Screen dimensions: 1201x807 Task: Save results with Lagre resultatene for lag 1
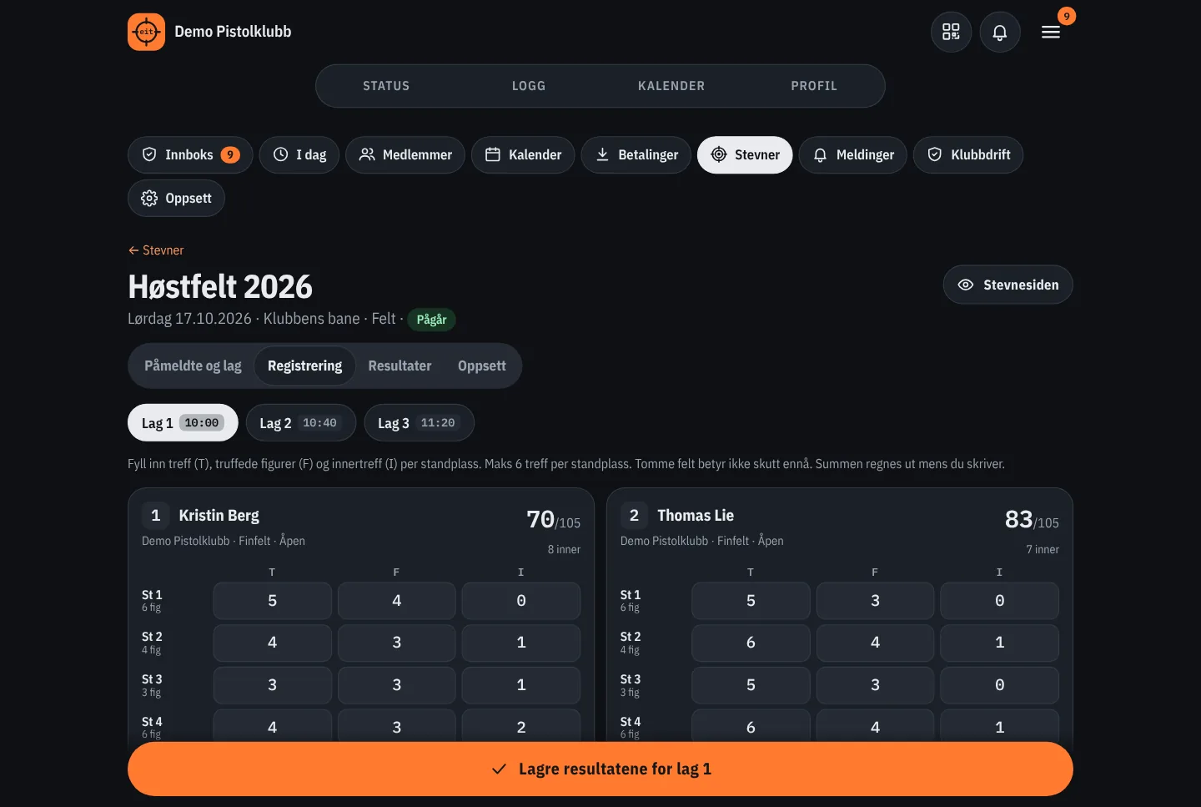600,769
